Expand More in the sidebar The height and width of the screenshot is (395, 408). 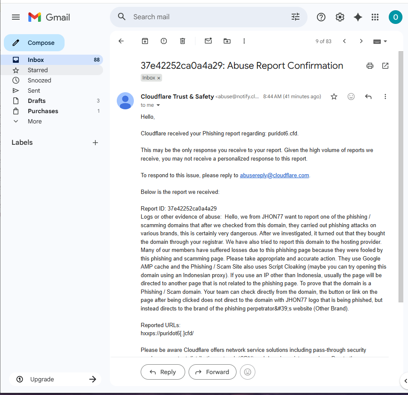pos(35,121)
